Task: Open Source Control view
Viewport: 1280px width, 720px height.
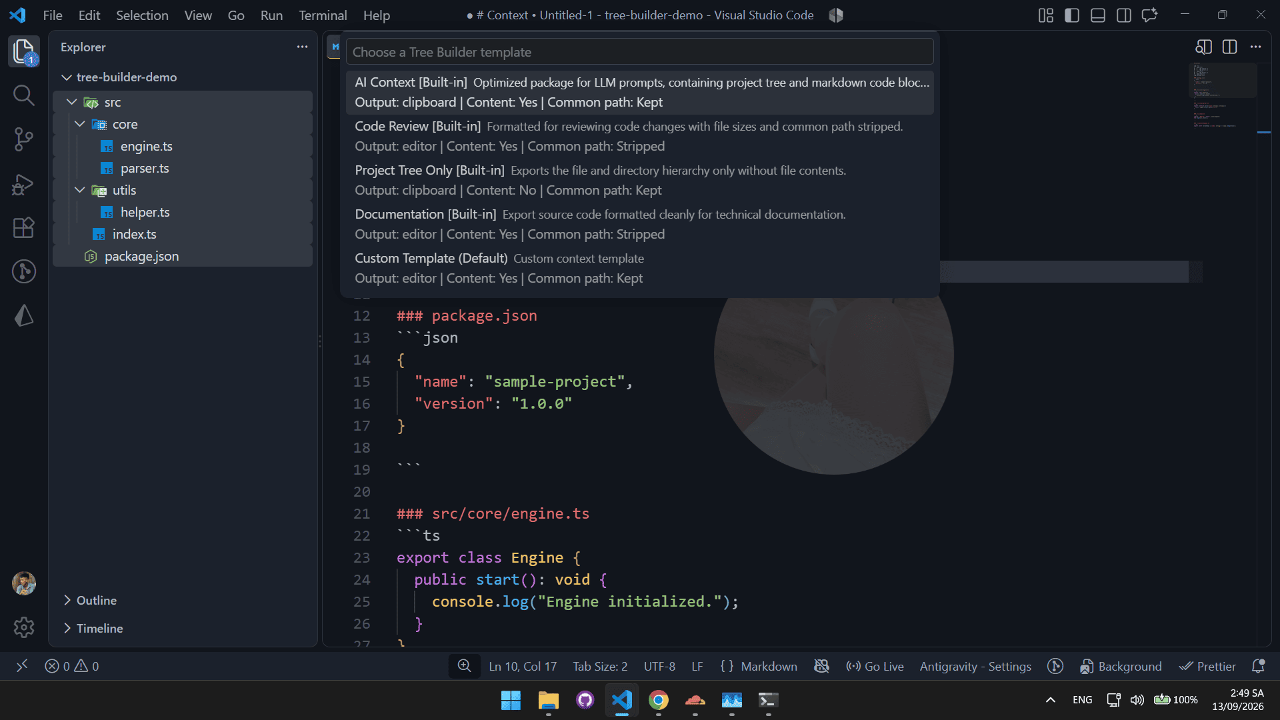Action: pos(24,139)
